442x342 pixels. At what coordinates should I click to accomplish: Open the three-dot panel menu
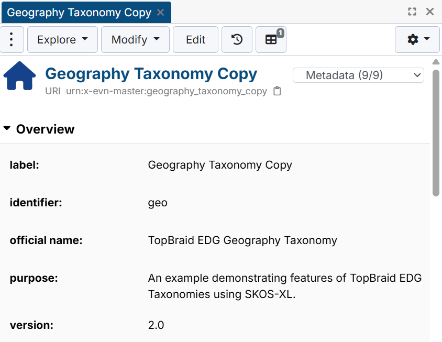pos(12,39)
